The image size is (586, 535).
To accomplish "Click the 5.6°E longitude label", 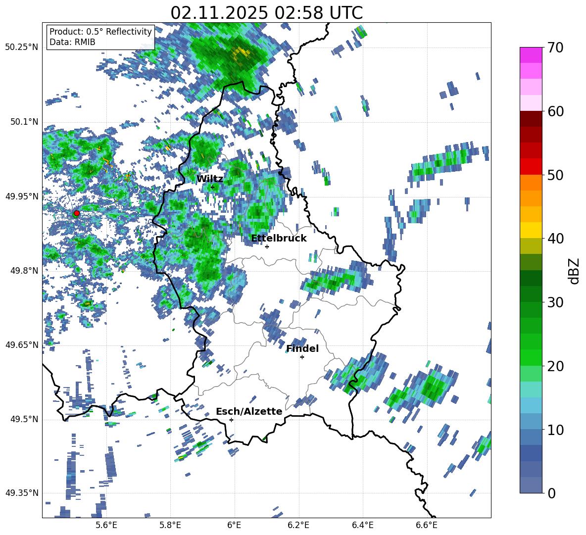I will click(106, 525).
